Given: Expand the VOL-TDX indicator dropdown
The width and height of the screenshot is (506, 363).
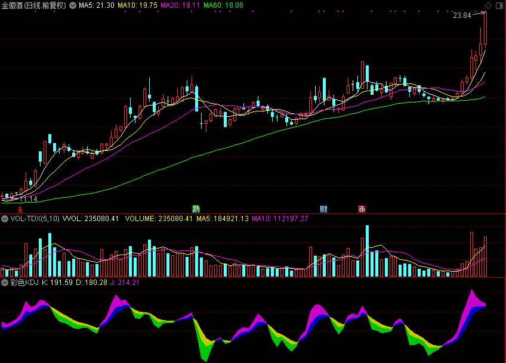Looking at the screenshot, I should [5, 219].
